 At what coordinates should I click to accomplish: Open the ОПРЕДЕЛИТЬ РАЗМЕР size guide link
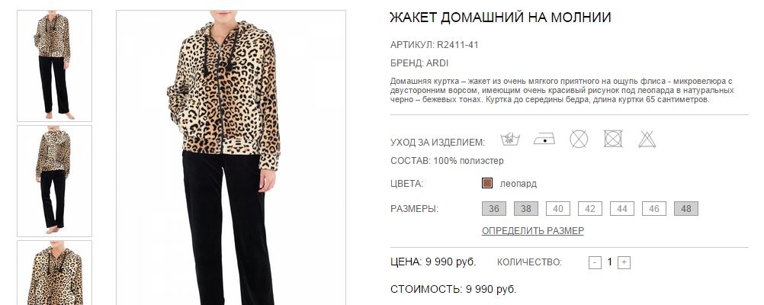point(532,231)
